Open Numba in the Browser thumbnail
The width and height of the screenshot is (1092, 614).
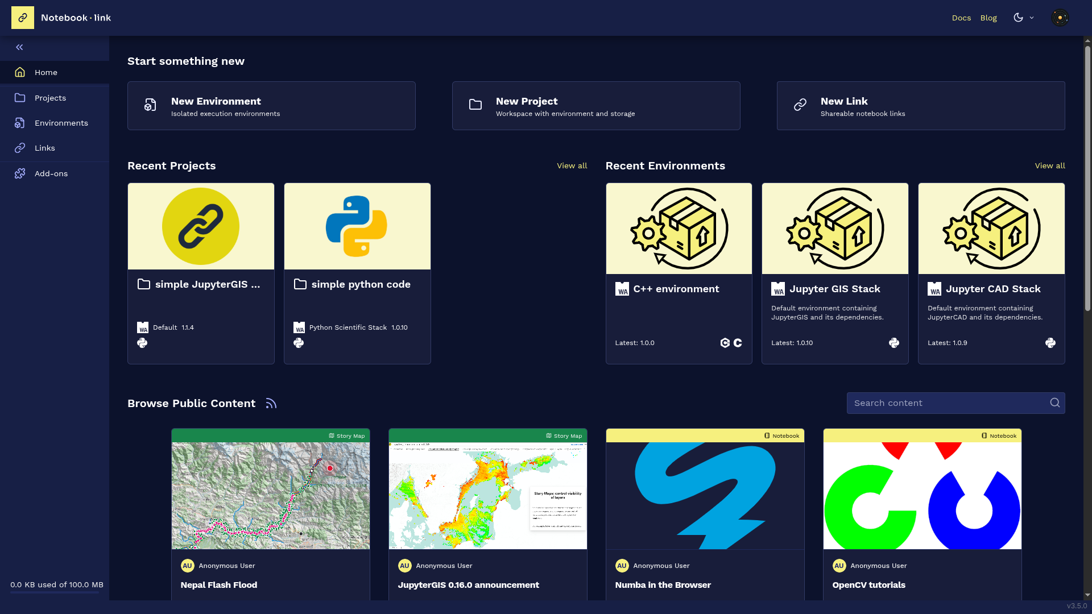pos(705,496)
